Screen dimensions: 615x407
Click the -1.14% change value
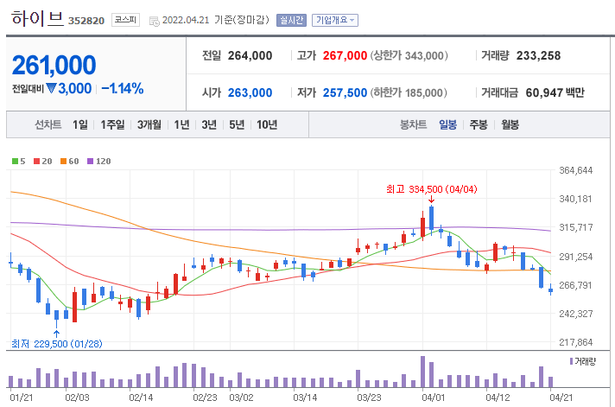[x=123, y=89]
